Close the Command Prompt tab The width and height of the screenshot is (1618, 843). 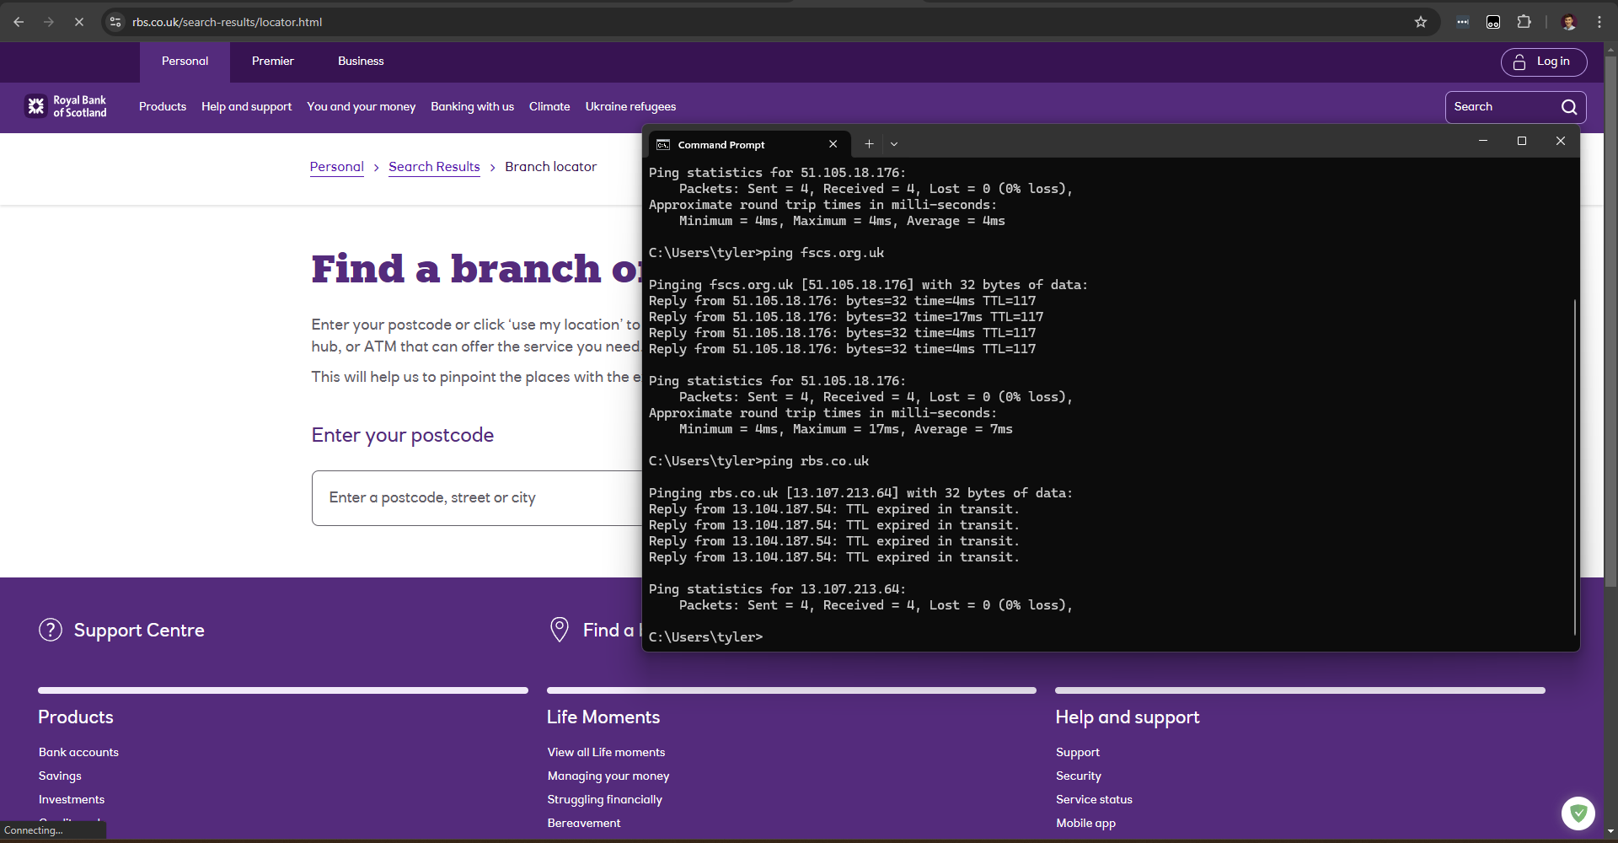833,144
